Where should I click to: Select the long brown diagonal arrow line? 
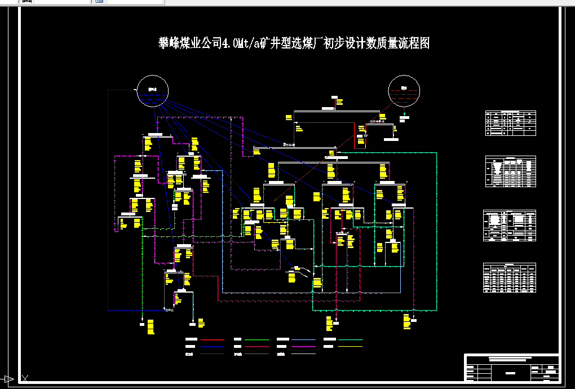coord(333,152)
